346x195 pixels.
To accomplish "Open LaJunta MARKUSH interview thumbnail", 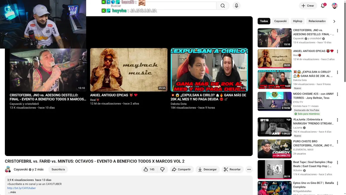I will pyautogui.click(x=274, y=127).
